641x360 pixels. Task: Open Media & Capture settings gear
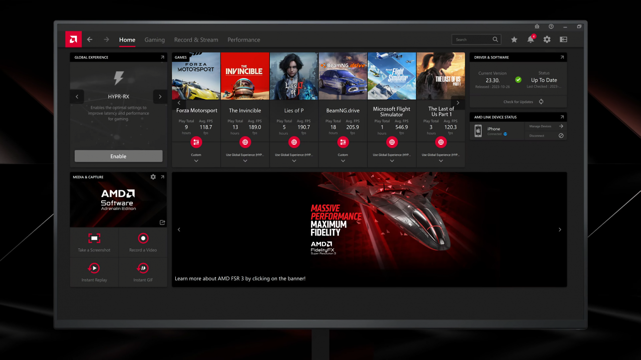(153, 177)
